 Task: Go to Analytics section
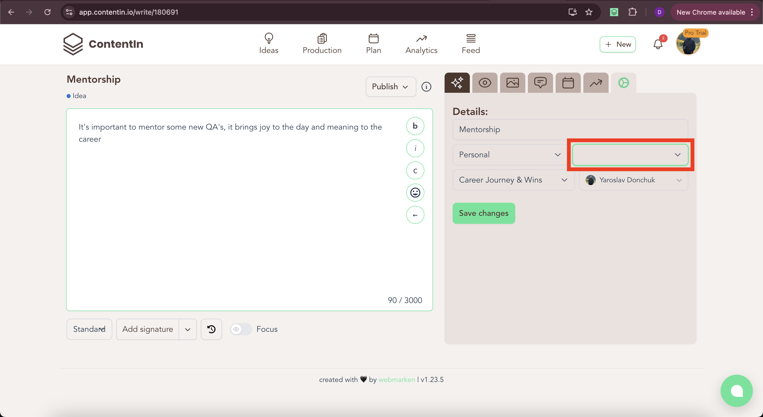[x=421, y=44]
